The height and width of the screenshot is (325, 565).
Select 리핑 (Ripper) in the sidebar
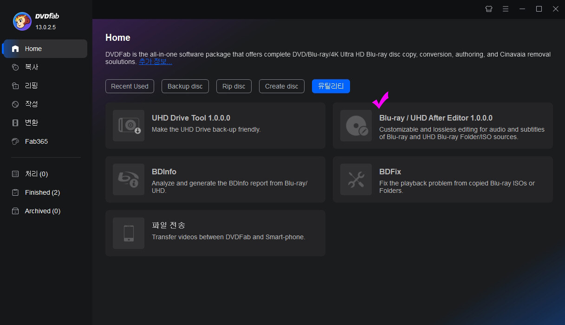pos(31,86)
